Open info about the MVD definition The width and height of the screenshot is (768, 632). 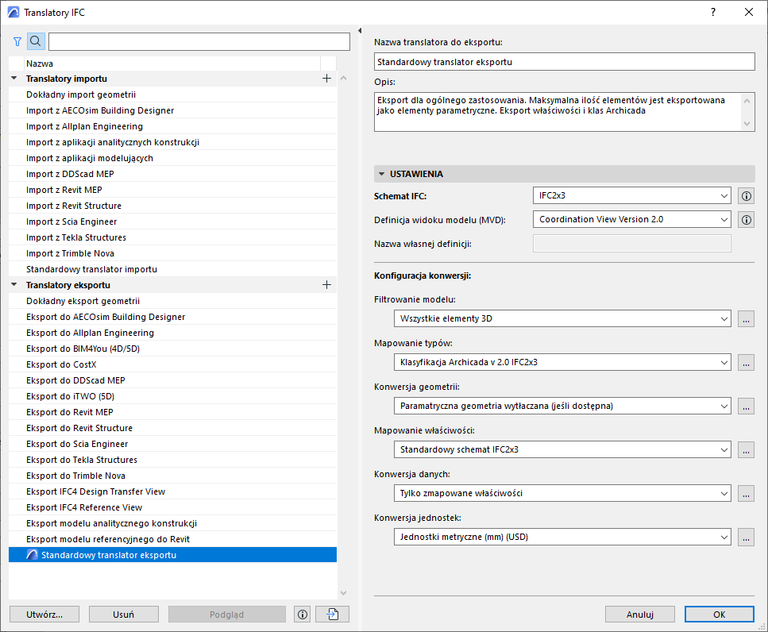click(x=745, y=219)
